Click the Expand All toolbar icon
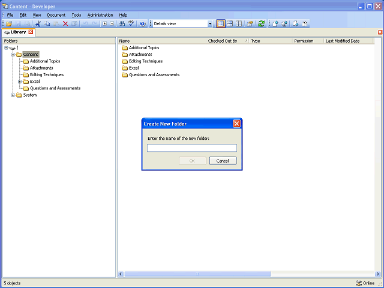 [x=105, y=24]
